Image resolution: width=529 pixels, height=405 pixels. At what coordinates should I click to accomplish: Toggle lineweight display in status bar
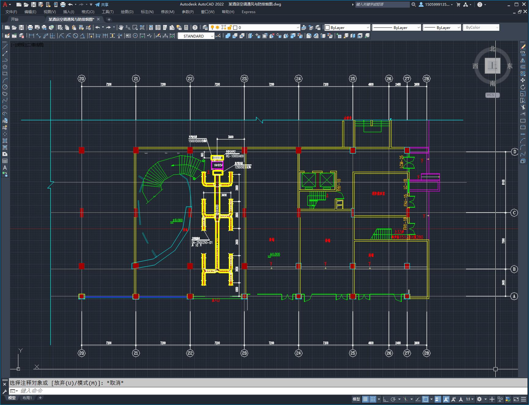coord(438,399)
